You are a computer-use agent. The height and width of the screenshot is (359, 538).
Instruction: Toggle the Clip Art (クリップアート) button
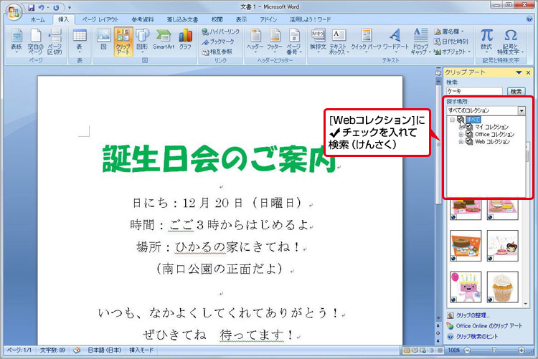pos(123,42)
